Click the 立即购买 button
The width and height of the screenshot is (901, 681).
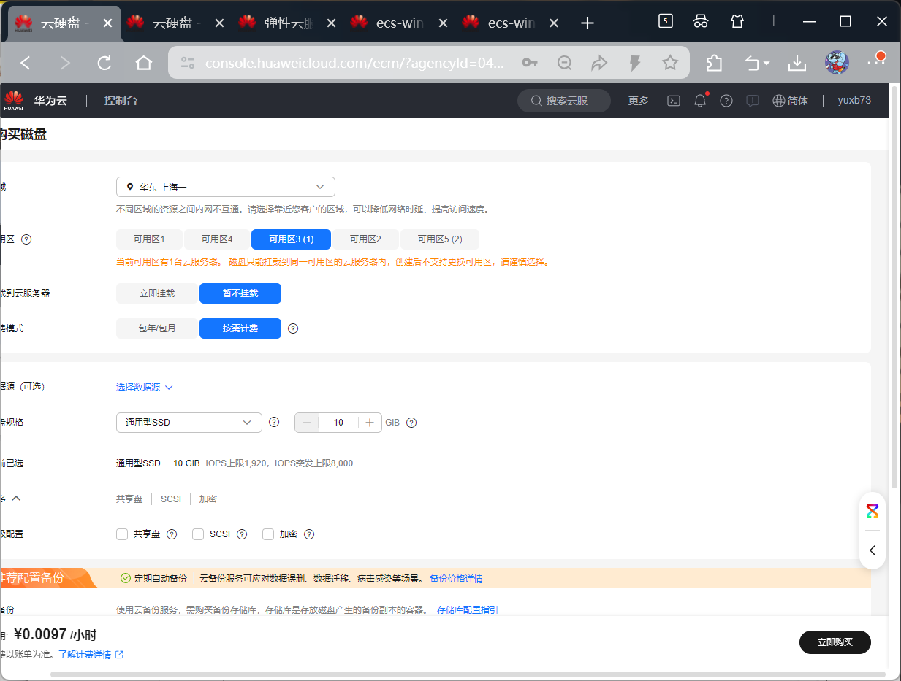point(835,642)
